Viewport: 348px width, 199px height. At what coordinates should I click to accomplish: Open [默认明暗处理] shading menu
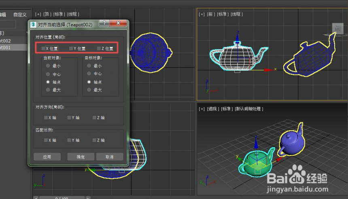tap(249, 109)
